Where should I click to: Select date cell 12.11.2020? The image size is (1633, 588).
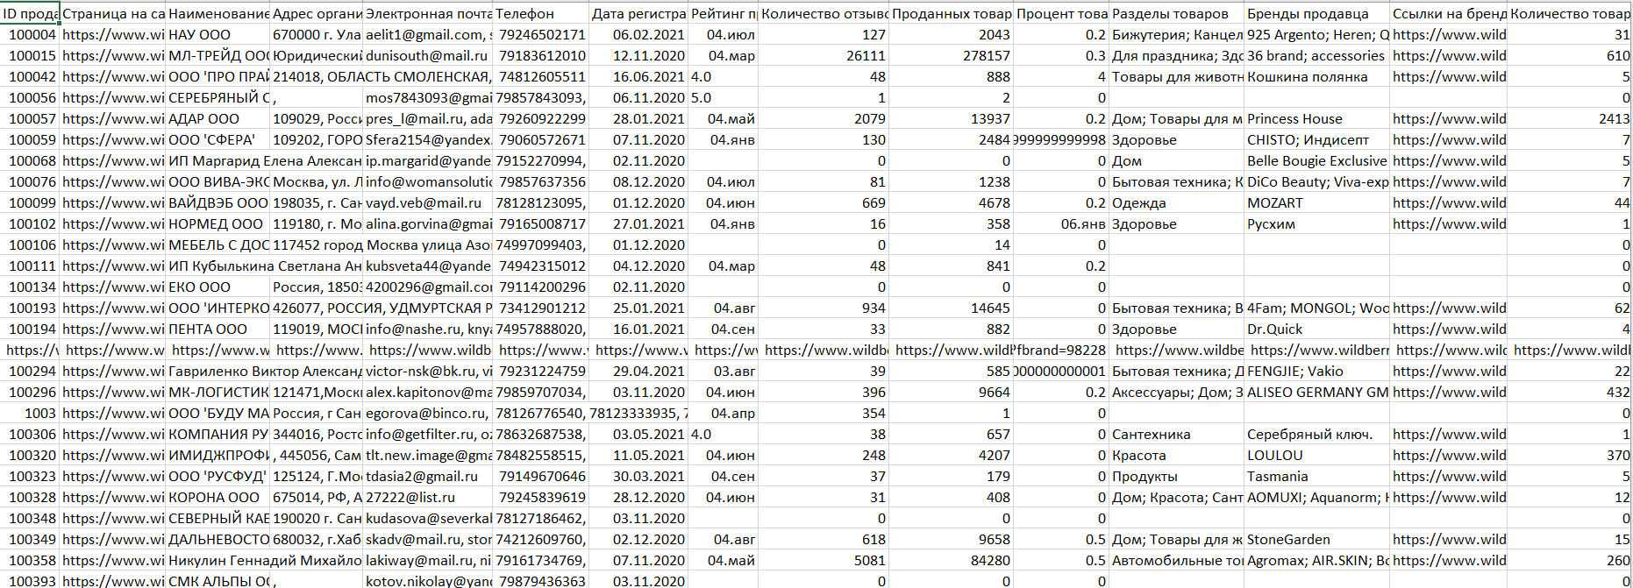pyautogui.click(x=638, y=55)
